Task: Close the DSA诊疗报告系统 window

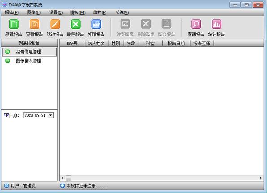Action: [x=258, y=5]
